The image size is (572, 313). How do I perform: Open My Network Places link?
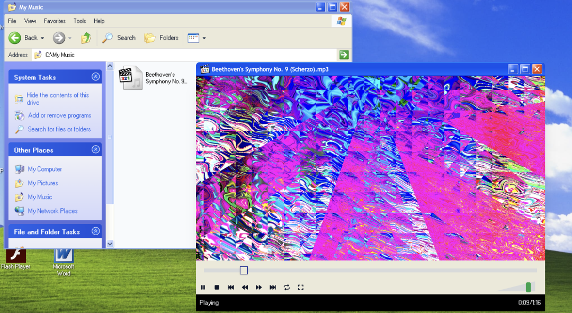pos(53,210)
